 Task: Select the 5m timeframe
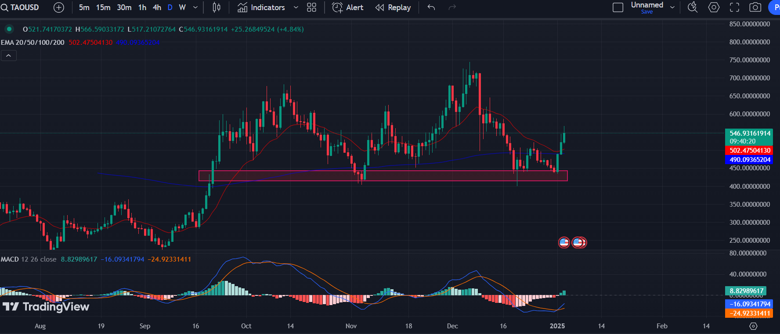pos(84,7)
